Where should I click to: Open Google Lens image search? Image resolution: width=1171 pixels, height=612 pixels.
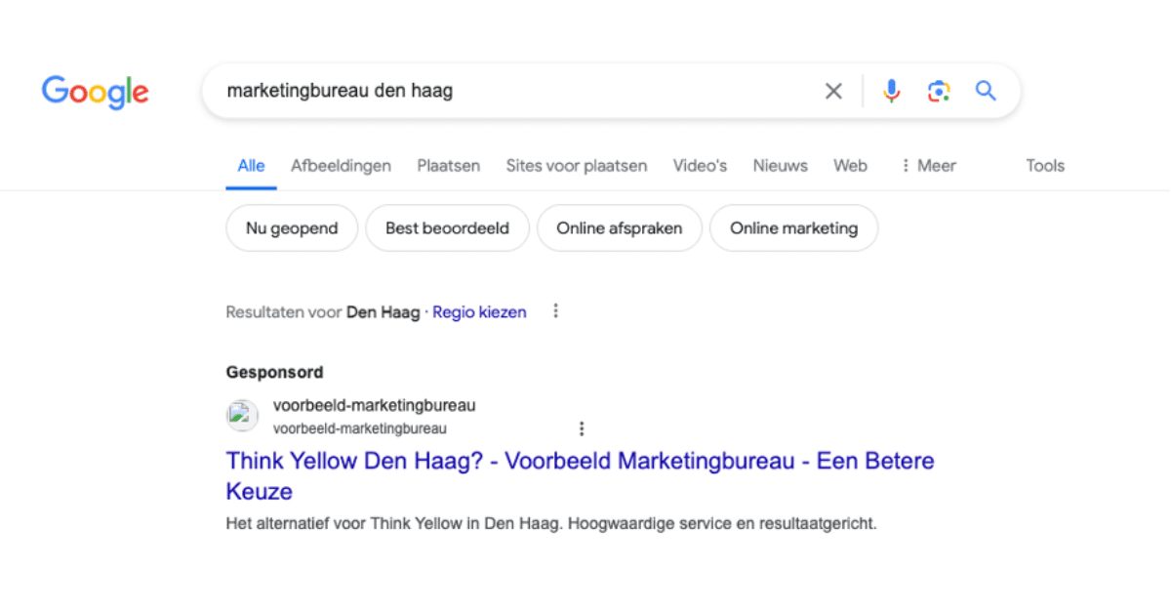(939, 92)
